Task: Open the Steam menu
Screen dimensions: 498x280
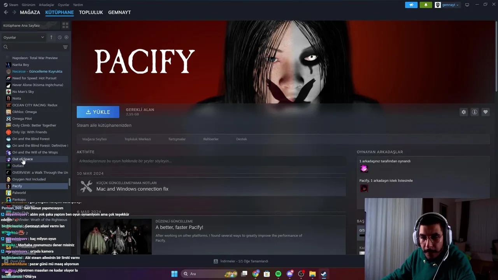Action: click(11, 5)
